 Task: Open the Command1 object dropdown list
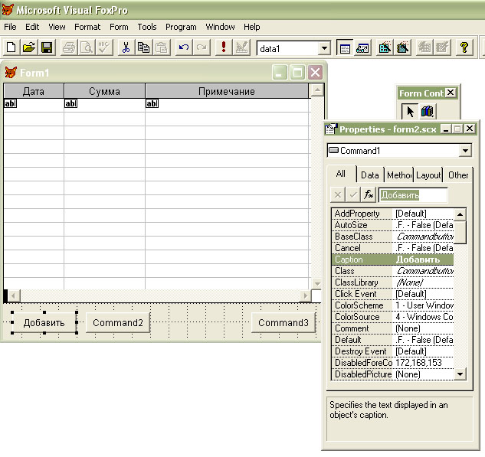[465, 151]
